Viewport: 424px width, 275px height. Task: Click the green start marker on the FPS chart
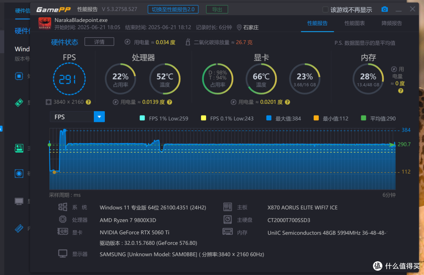coord(49,145)
